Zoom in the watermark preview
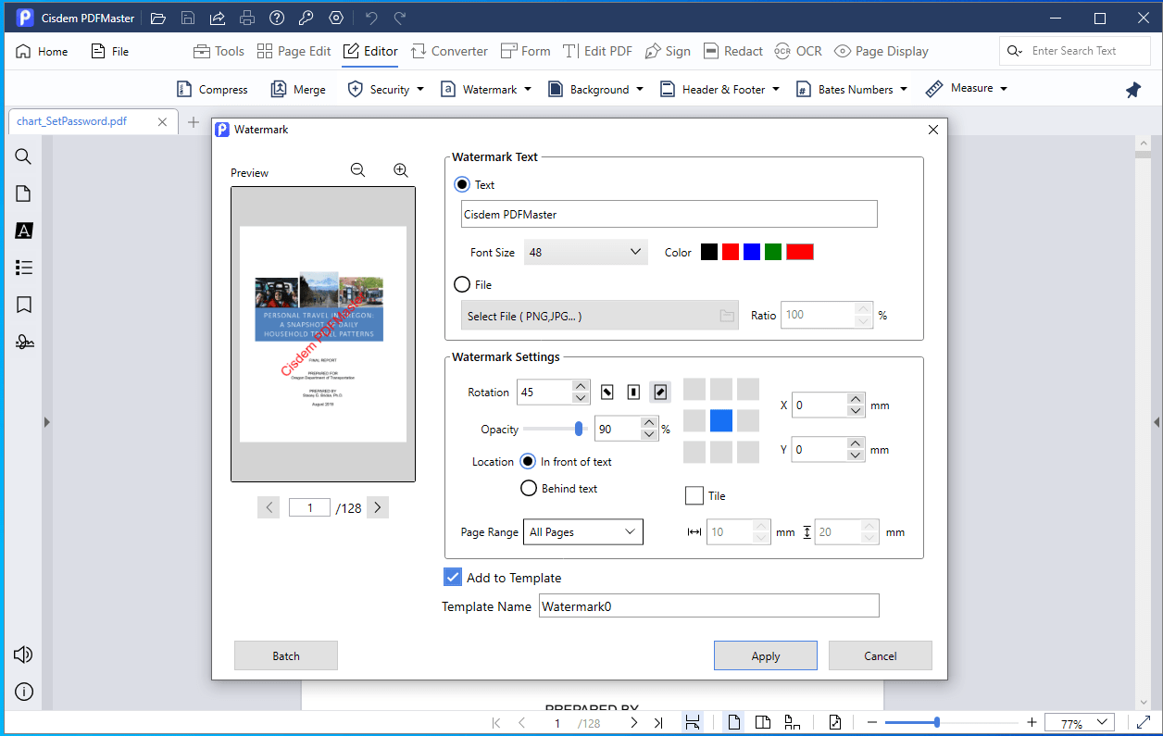1163x736 pixels. tap(401, 170)
